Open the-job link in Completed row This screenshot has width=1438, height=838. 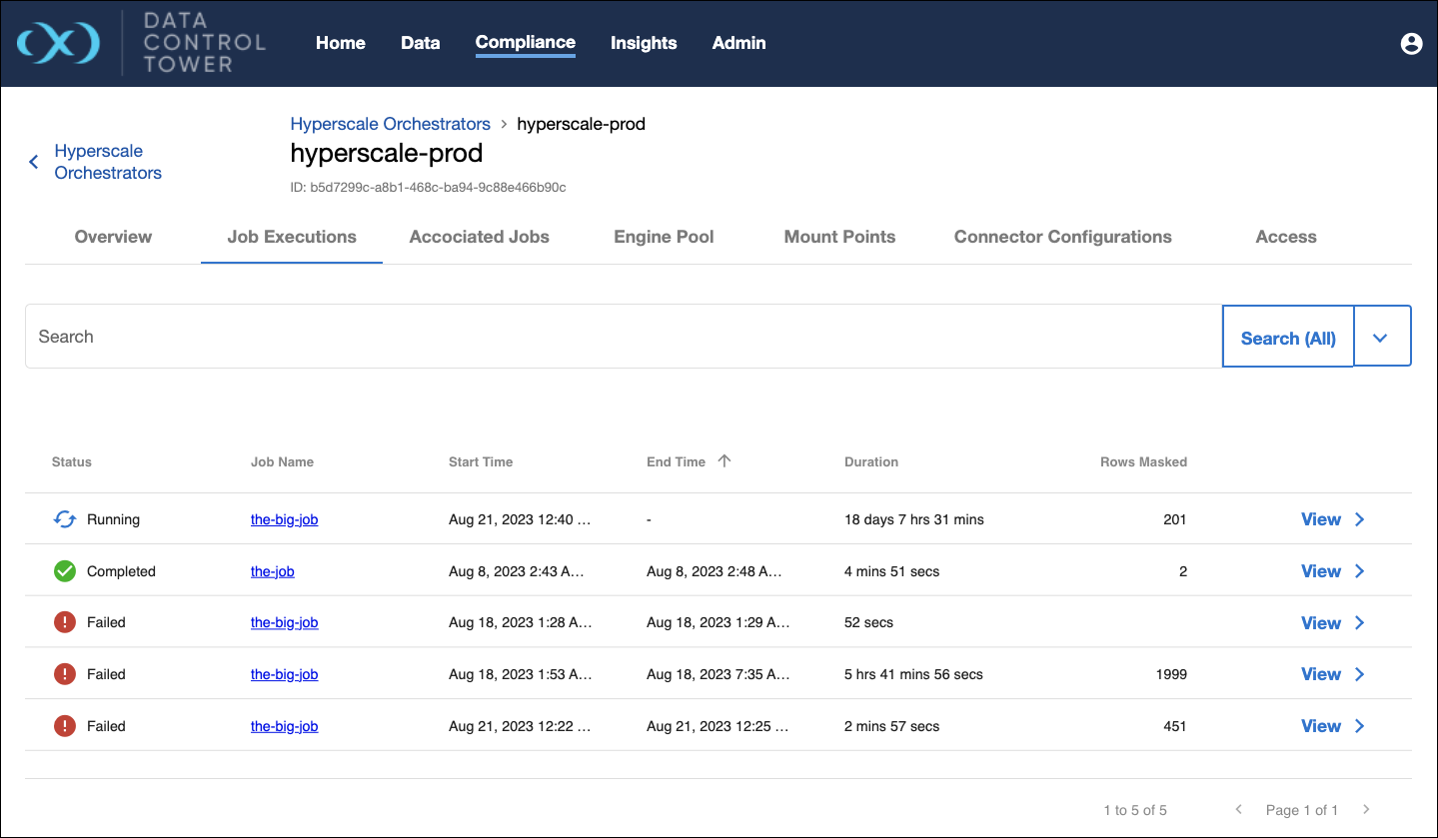point(272,571)
